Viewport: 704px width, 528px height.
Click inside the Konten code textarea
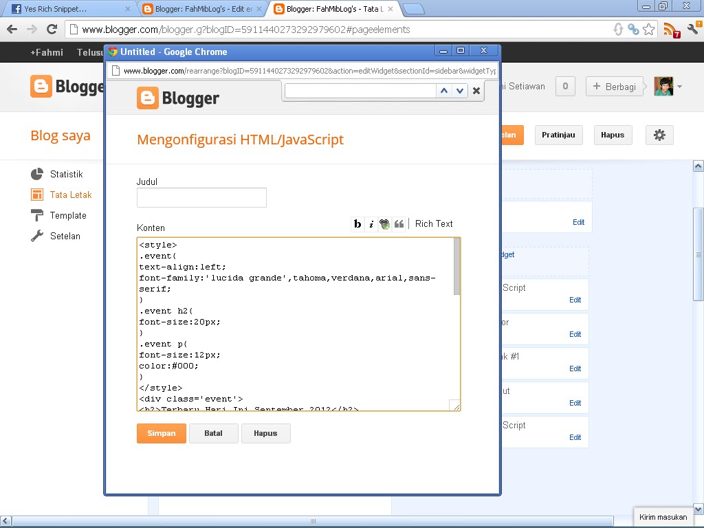[x=295, y=324]
